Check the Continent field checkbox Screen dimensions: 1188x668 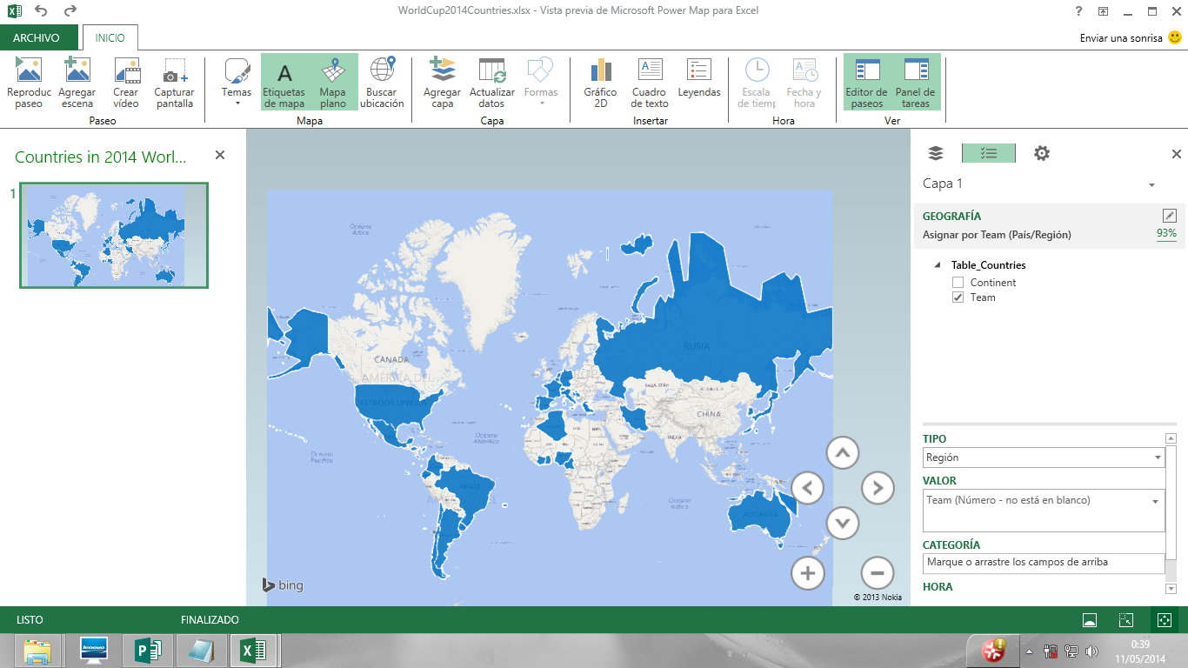958,283
